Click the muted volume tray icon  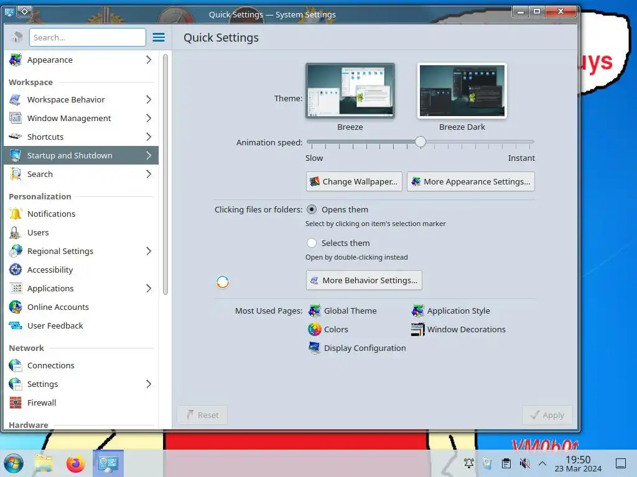coord(524,463)
